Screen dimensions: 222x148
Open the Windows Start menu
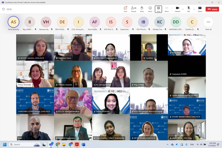click(5, 145)
